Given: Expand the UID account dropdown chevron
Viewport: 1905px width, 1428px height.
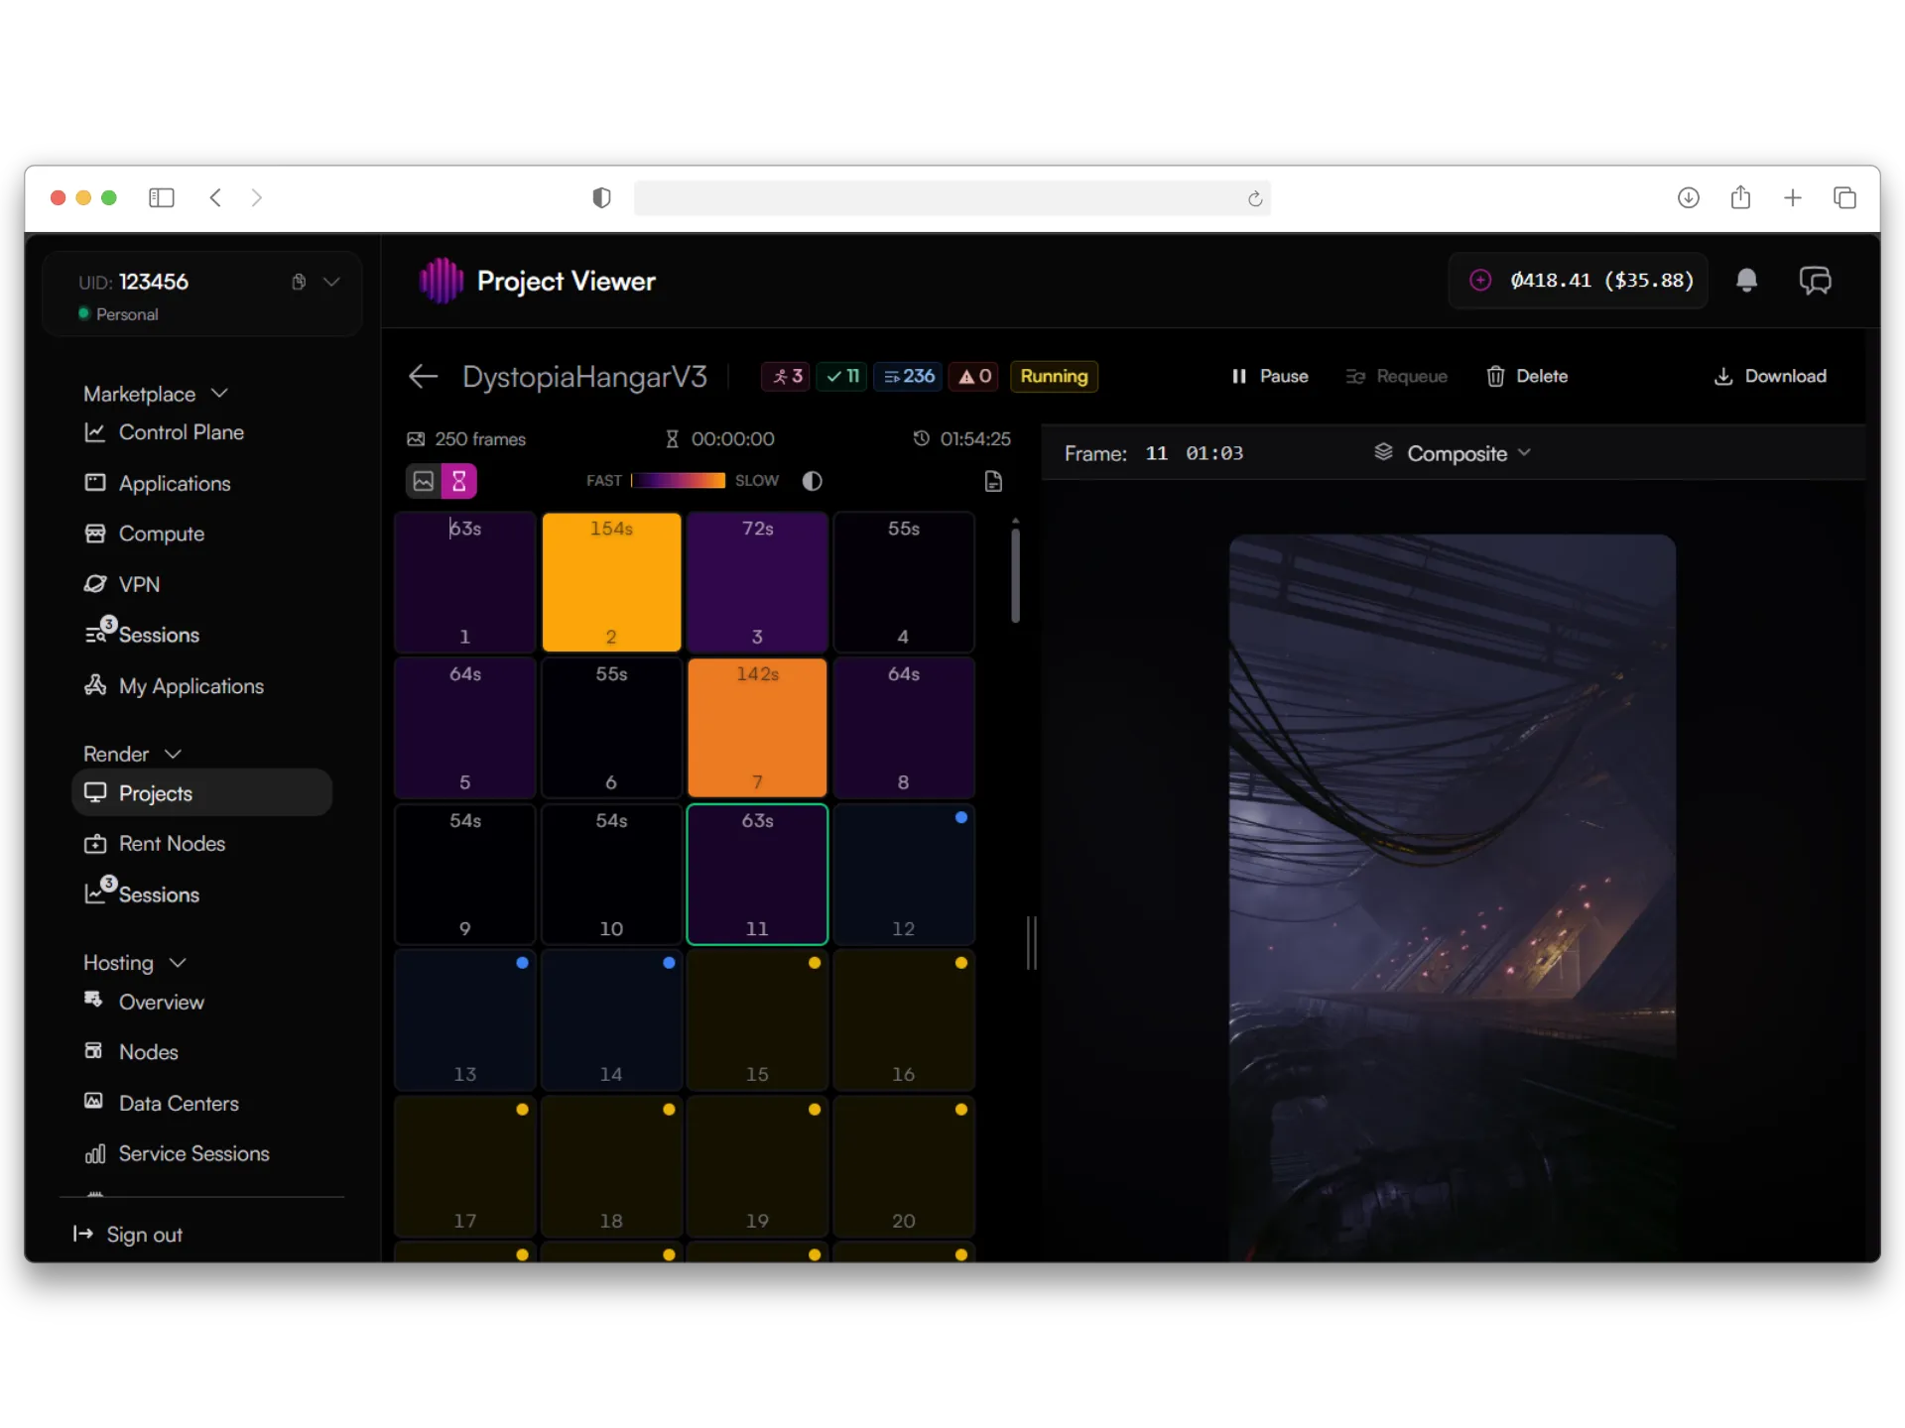Looking at the screenshot, I should (x=332, y=282).
